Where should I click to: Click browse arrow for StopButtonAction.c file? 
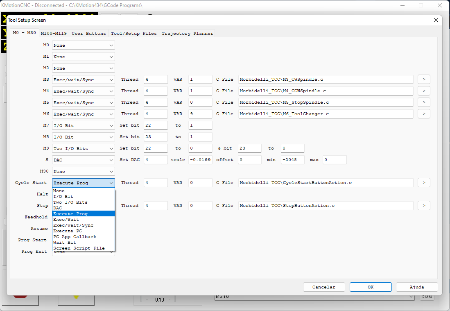click(423, 206)
